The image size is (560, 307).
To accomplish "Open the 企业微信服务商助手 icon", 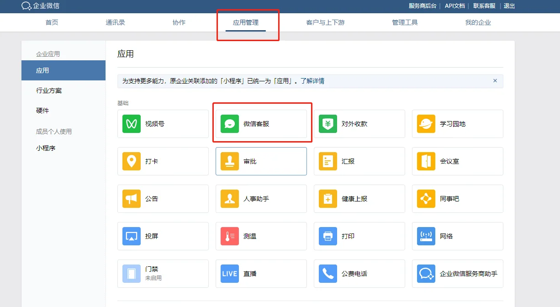I will 426,274.
